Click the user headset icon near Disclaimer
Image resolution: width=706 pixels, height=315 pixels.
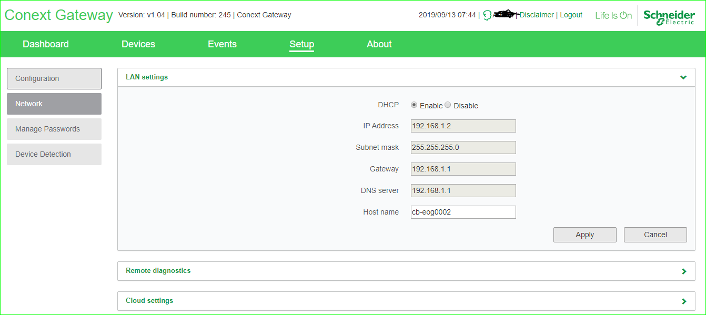[487, 15]
